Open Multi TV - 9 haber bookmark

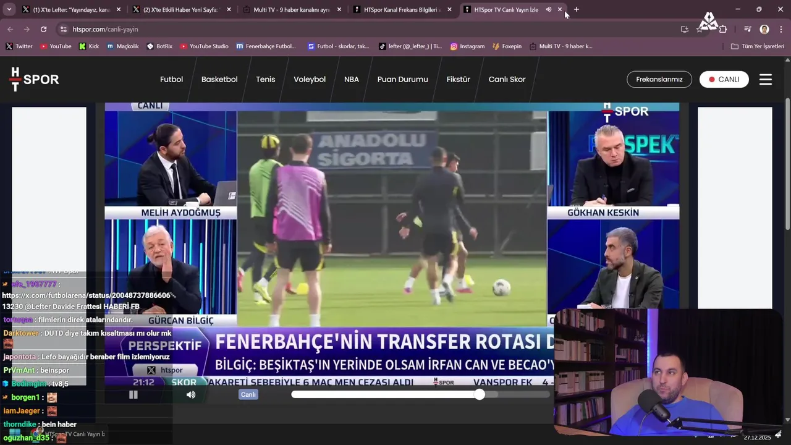pos(561,46)
